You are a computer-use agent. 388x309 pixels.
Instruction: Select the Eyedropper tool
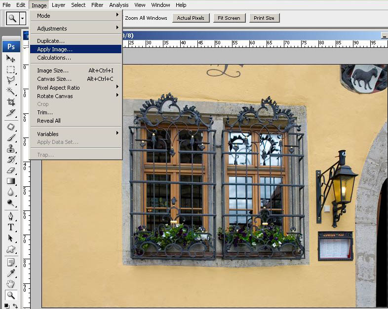(x=10, y=273)
